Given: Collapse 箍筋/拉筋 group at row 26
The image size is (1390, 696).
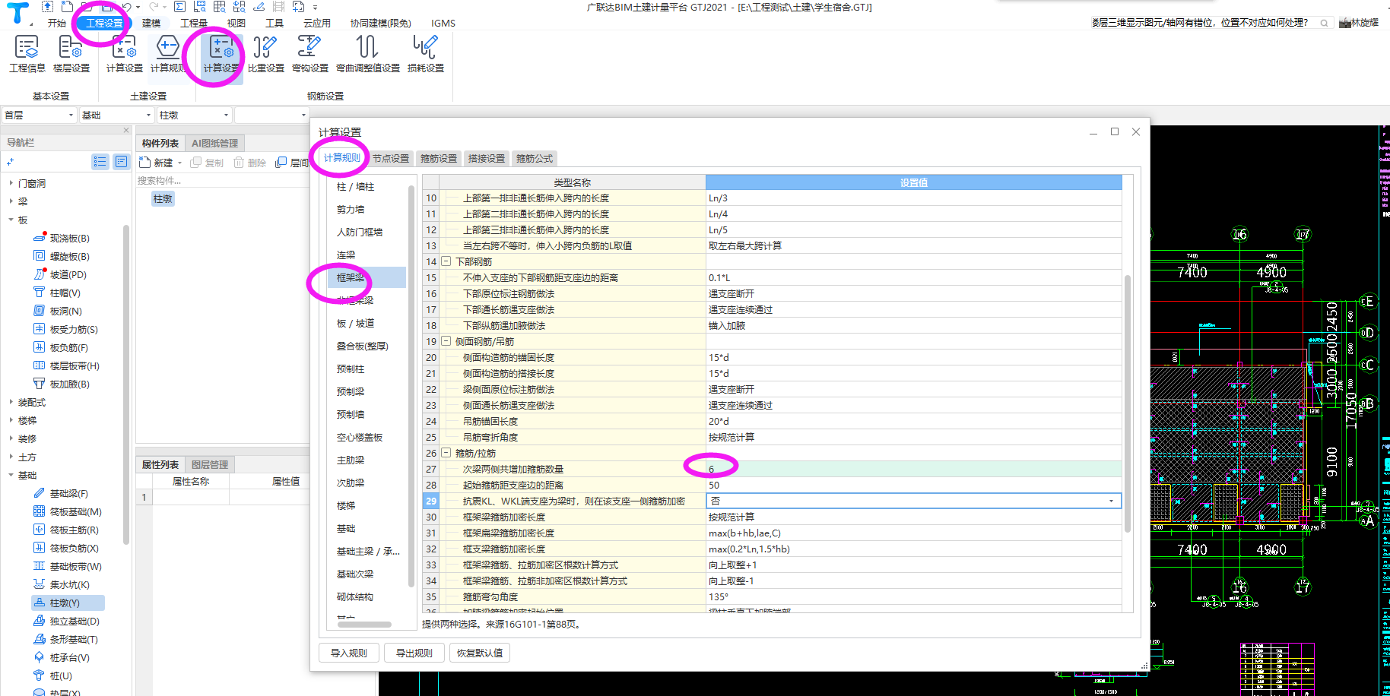Looking at the screenshot, I should coord(446,453).
